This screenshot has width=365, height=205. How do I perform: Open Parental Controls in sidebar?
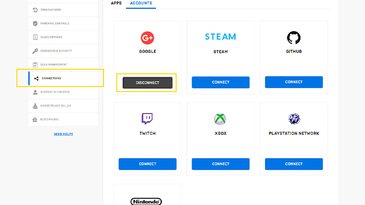(x=55, y=24)
